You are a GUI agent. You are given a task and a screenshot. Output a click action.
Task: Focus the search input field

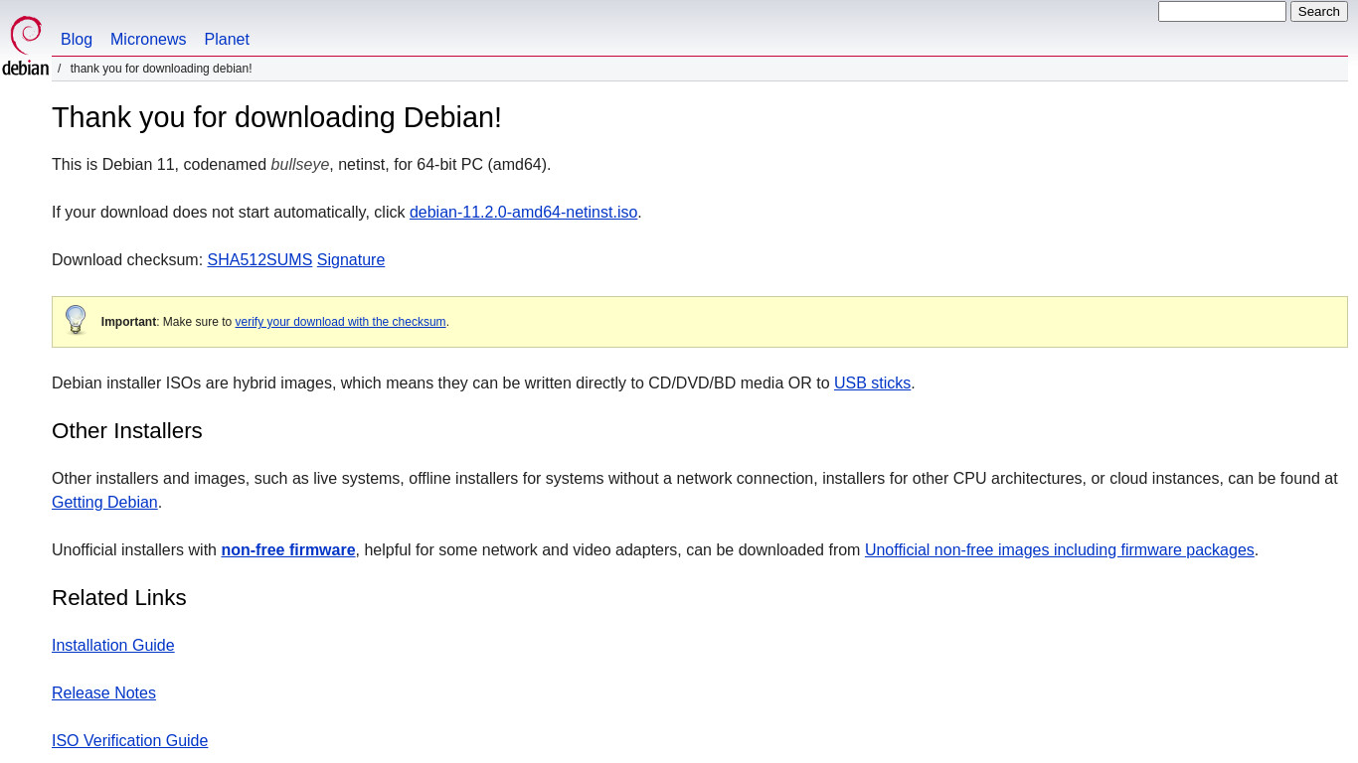pyautogui.click(x=1222, y=12)
